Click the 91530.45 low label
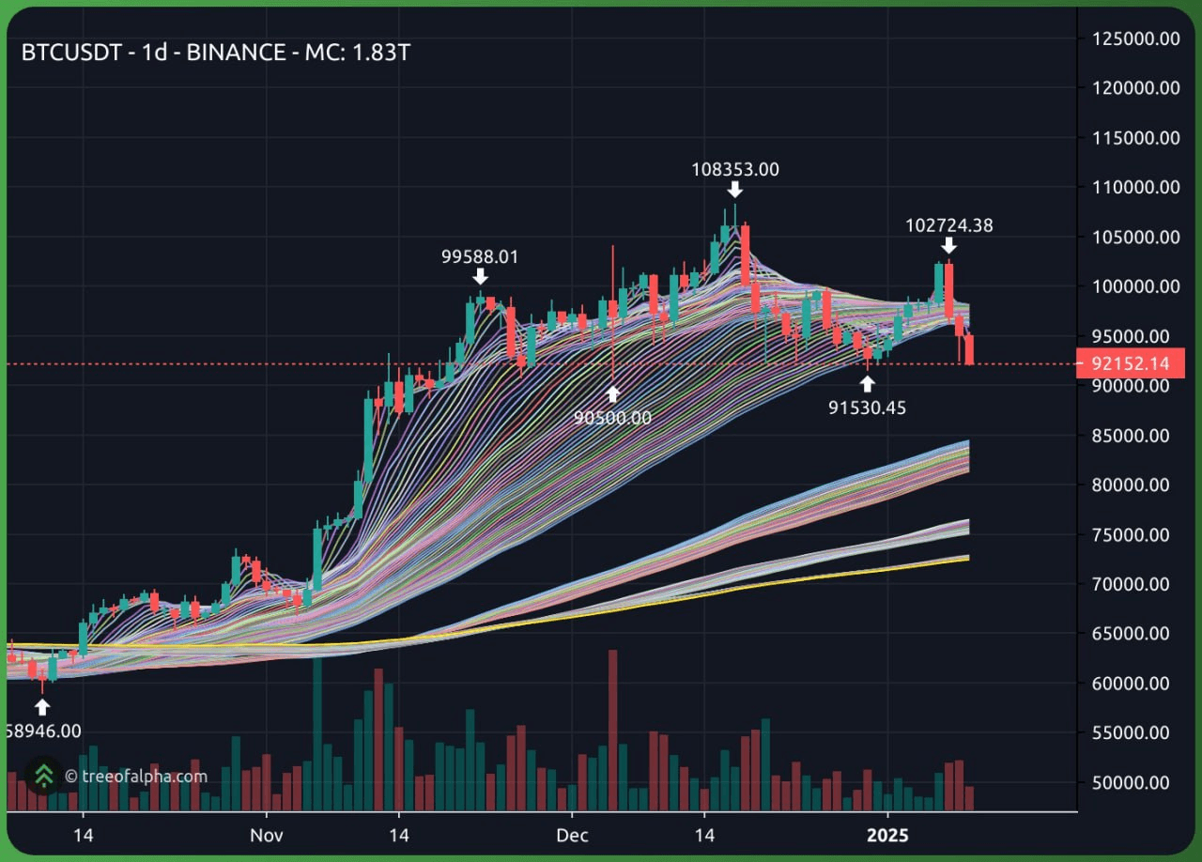Viewport: 1202px width, 862px height. pyautogui.click(x=867, y=408)
